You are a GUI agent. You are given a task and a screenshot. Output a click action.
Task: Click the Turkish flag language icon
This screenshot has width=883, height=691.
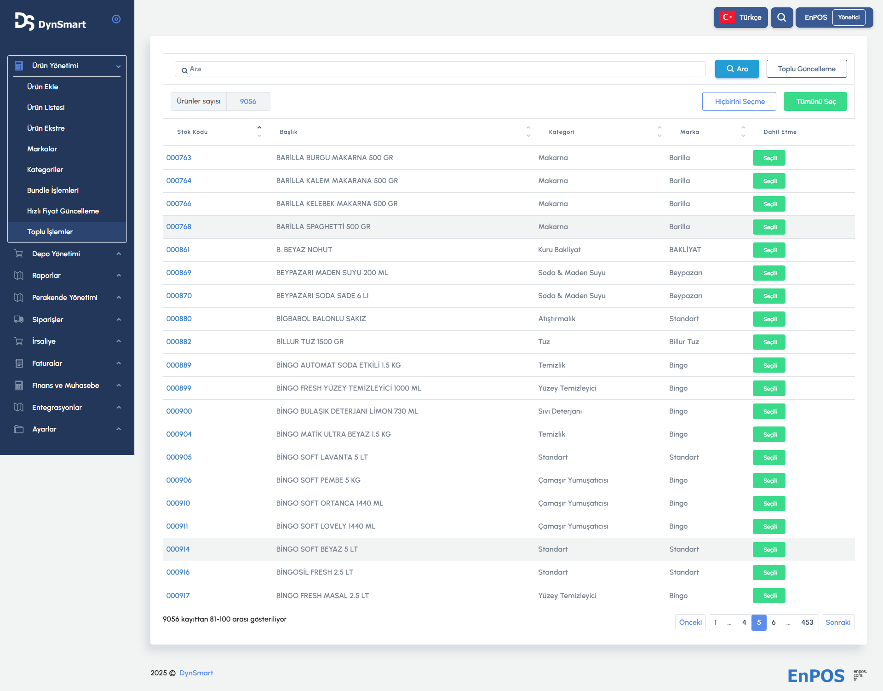(x=727, y=17)
